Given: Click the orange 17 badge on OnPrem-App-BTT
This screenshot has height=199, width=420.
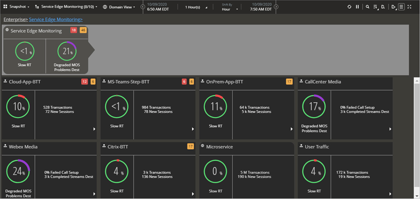Looking at the screenshot, I should click(x=289, y=81).
